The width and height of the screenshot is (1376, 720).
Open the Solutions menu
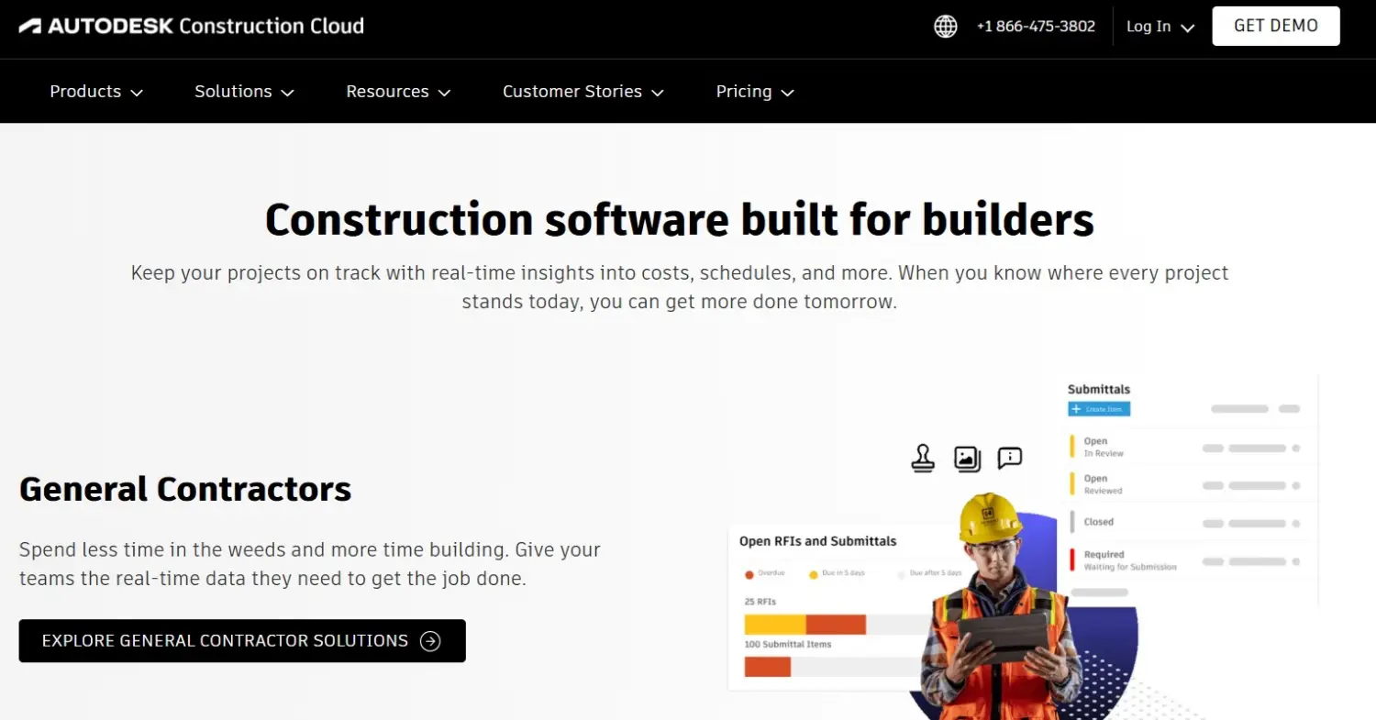[244, 92]
